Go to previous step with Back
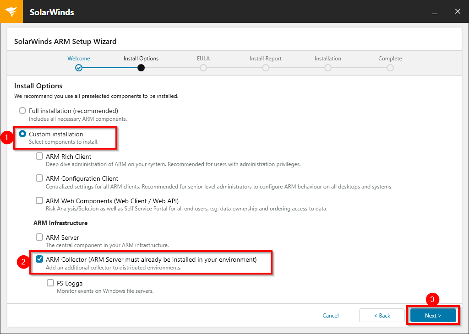The height and width of the screenshot is (334, 469). 382,316
